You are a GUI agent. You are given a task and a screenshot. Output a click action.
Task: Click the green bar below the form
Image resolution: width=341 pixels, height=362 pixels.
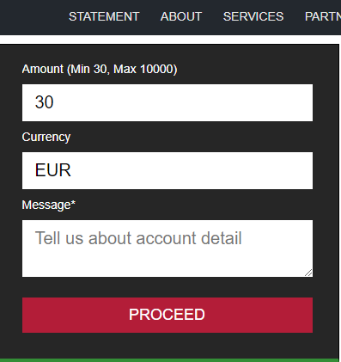(x=169, y=360)
